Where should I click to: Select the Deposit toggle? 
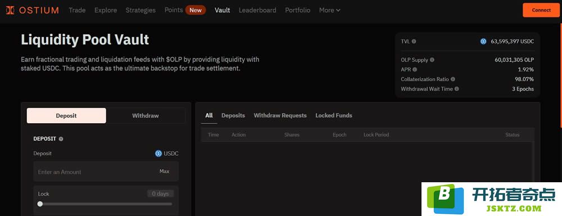point(66,115)
